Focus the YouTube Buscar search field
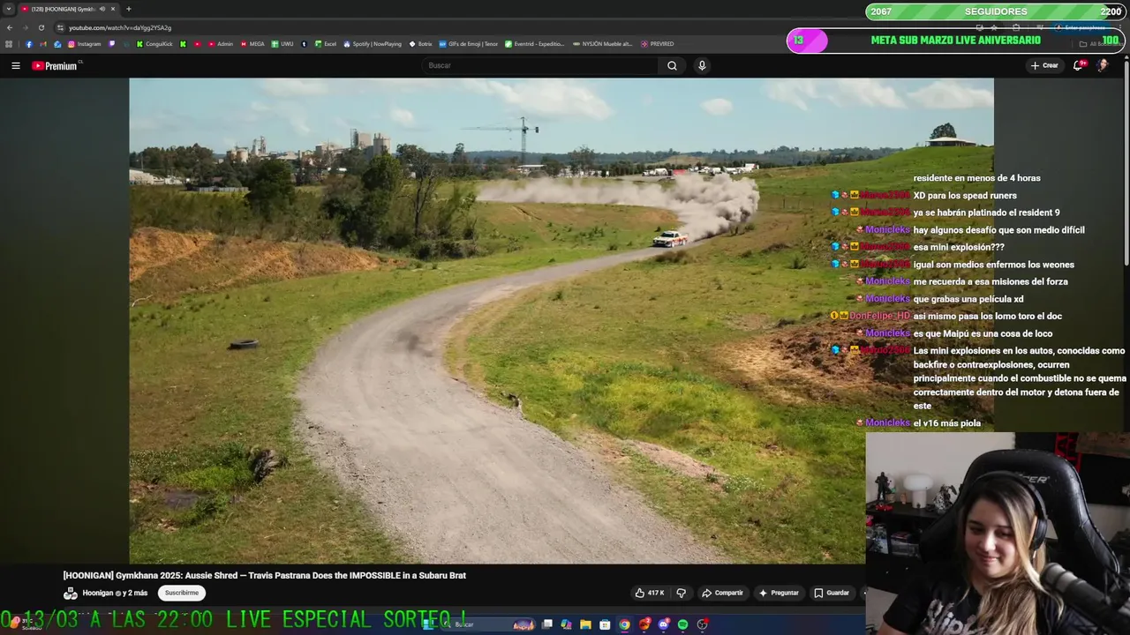The width and height of the screenshot is (1130, 635). coord(540,65)
